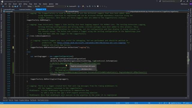Click the Quick Launch search magnifier icon

point(181,1)
